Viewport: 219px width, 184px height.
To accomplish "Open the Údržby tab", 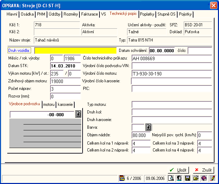I will (x=55, y=14).
